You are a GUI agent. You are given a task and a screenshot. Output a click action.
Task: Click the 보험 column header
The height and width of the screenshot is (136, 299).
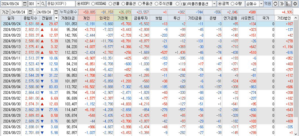pyautogui.click(x=159, y=18)
